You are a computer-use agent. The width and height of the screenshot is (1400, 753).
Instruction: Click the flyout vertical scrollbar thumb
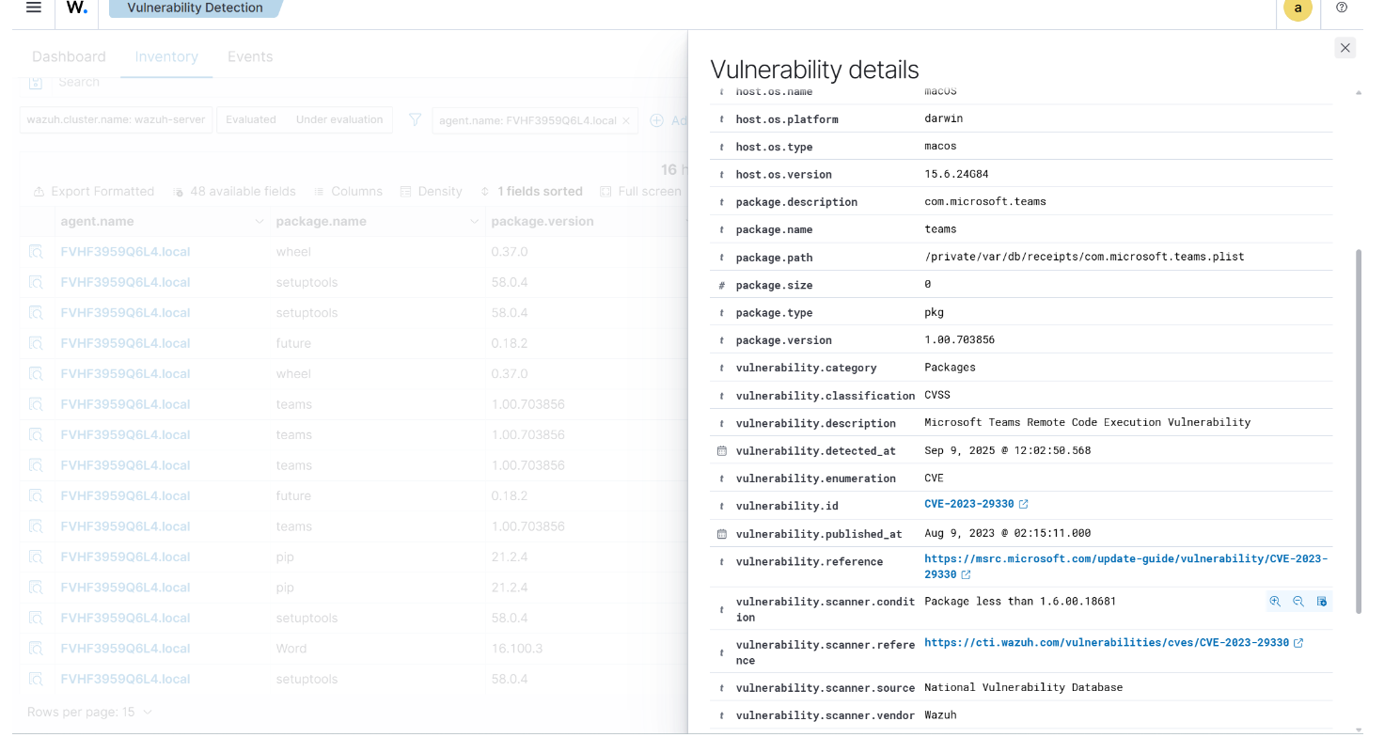coord(1359,431)
